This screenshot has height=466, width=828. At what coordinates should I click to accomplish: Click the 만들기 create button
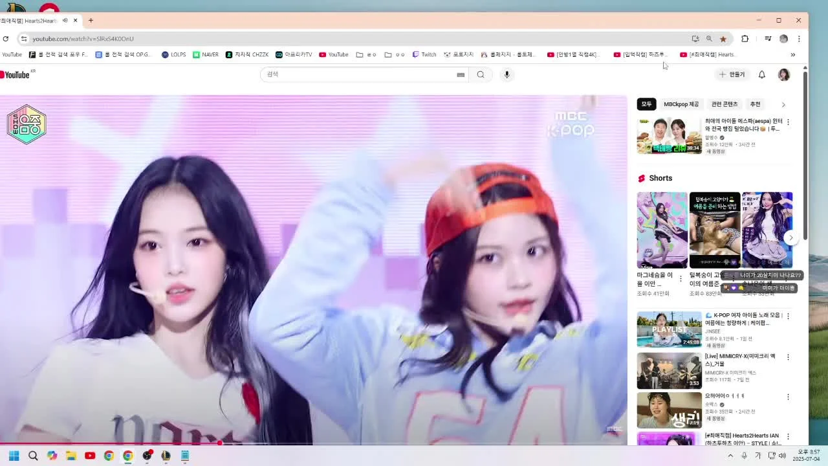pos(732,74)
